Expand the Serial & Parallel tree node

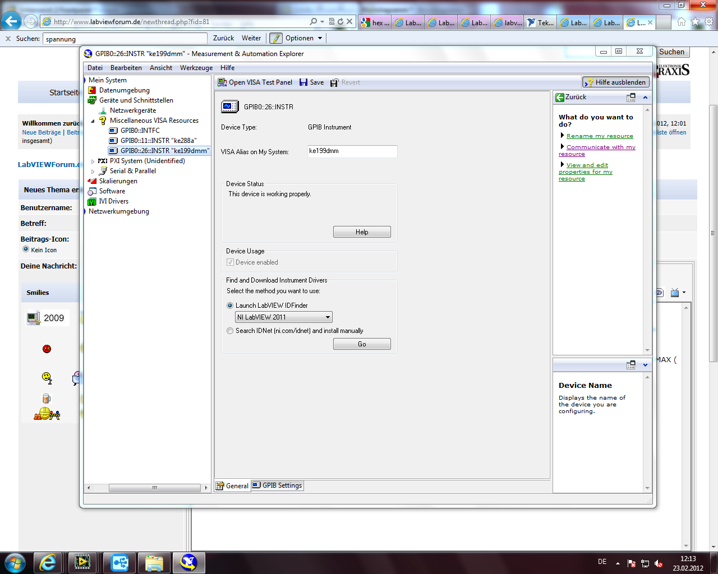[x=93, y=171]
